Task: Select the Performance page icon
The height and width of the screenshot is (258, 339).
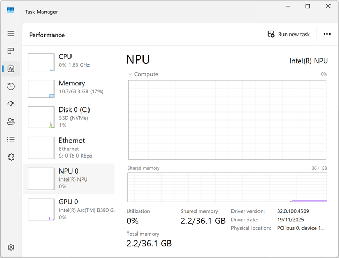Action: coord(11,68)
